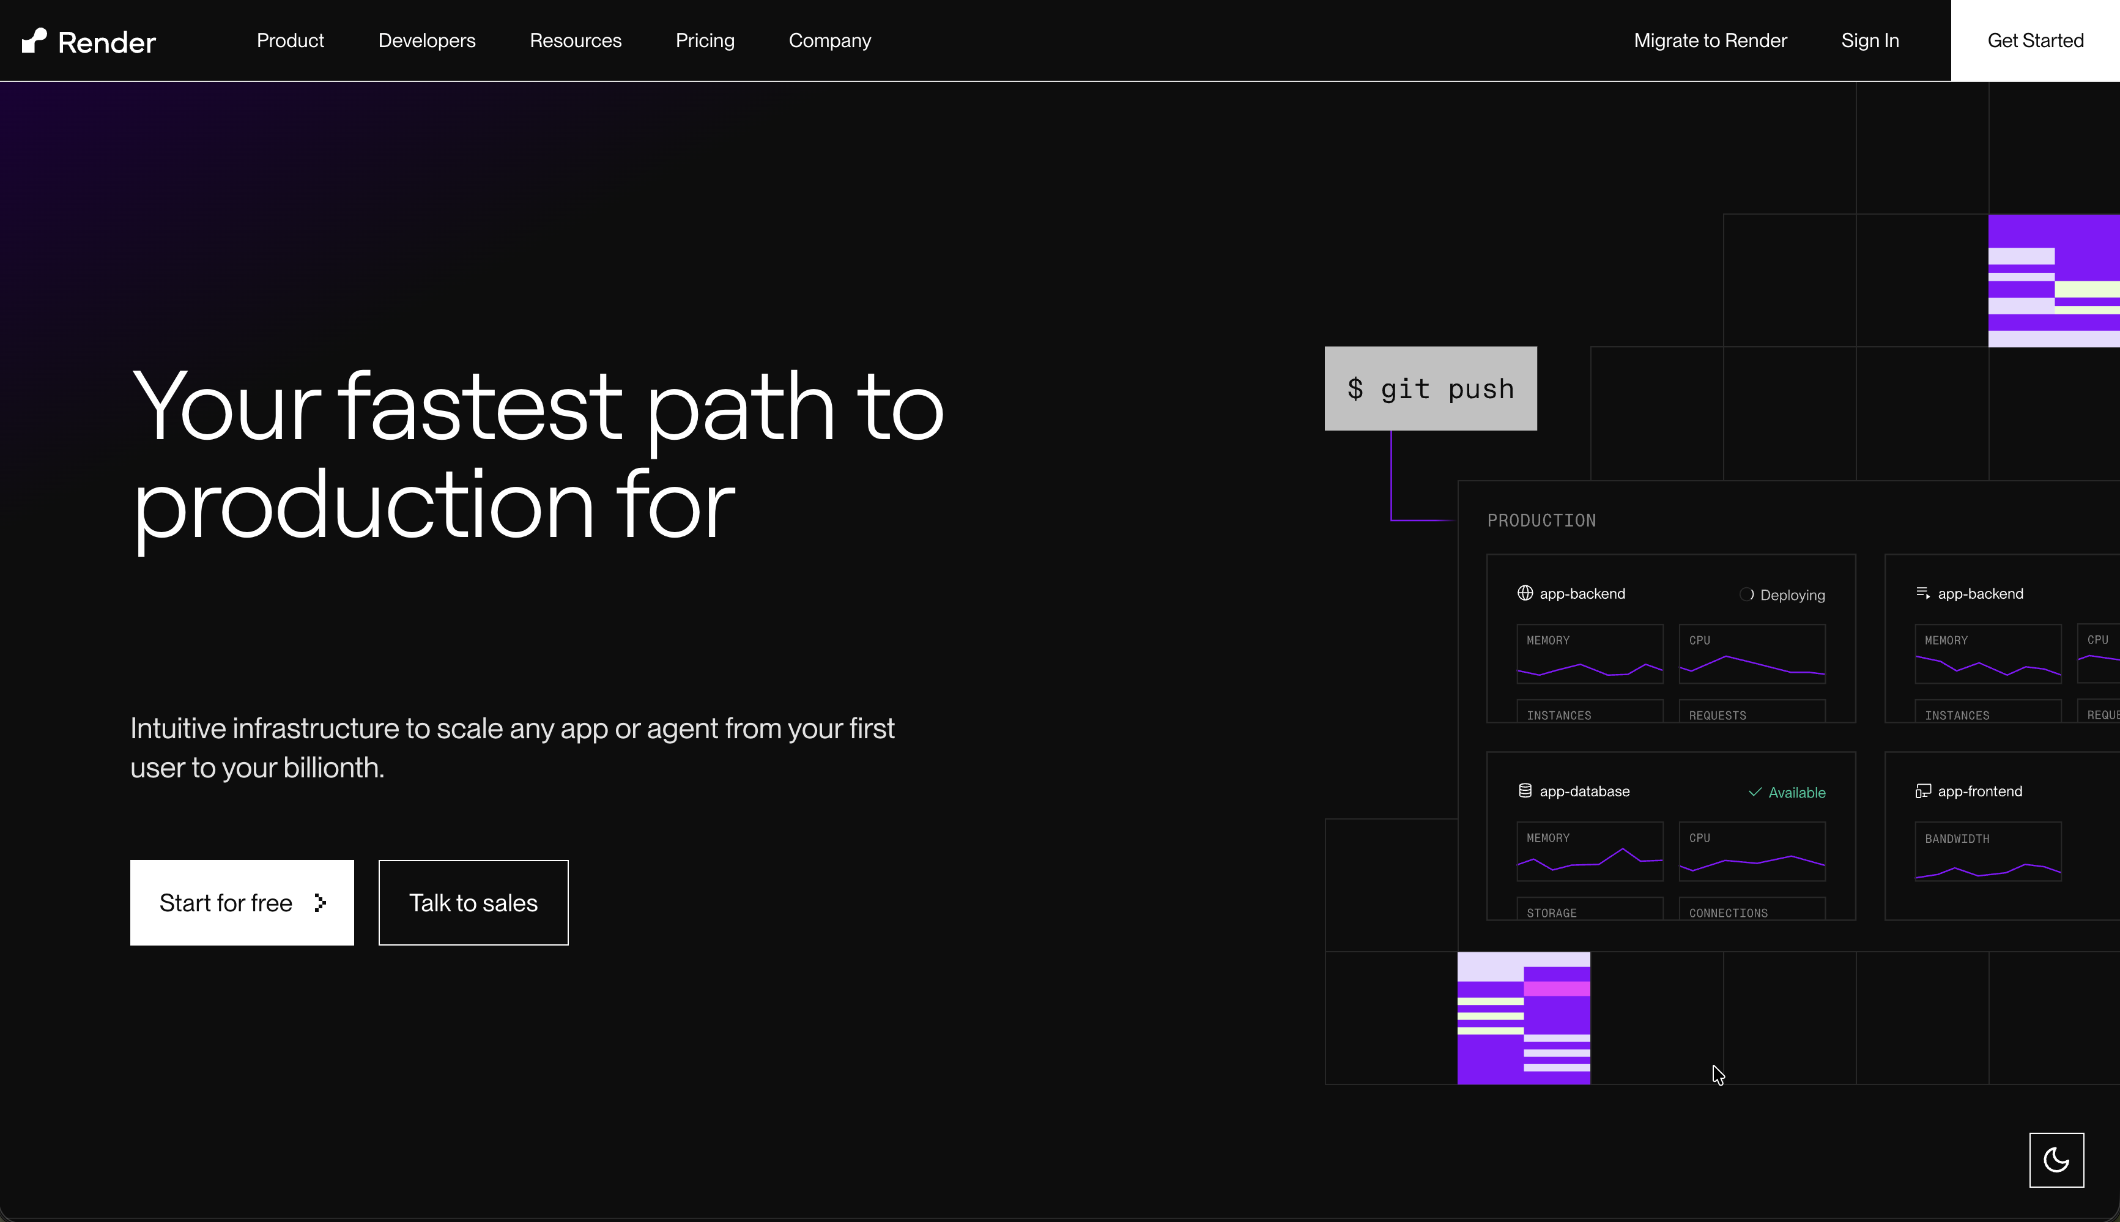The width and height of the screenshot is (2120, 1222).
Task: Open the Company menu
Action: (830, 40)
